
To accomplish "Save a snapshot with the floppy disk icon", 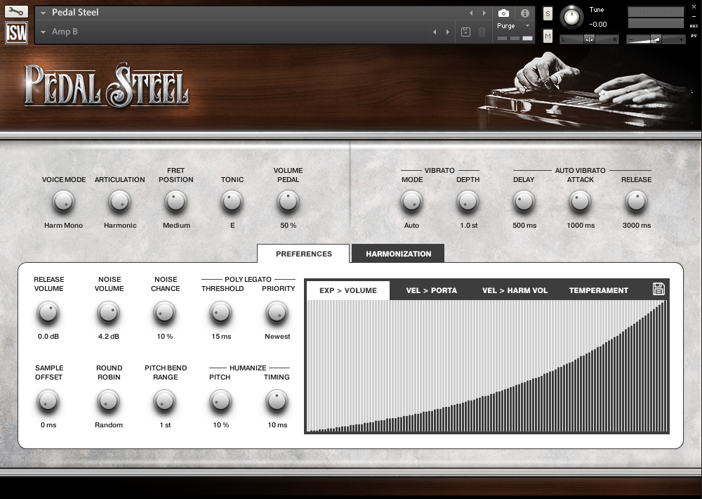I will point(465,32).
